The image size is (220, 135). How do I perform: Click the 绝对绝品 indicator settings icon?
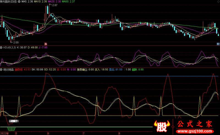click(1, 70)
